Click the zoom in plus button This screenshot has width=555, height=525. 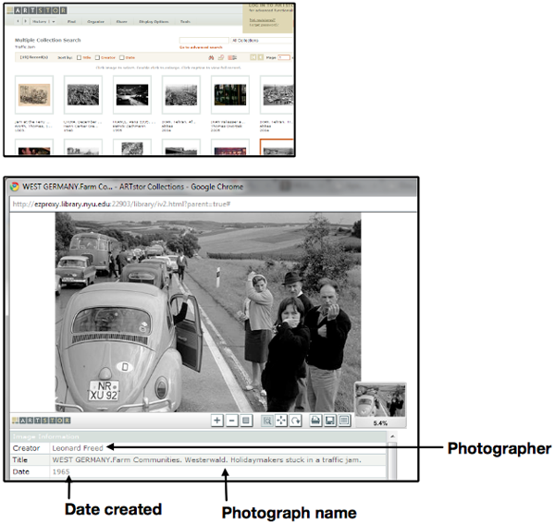pos(217,421)
